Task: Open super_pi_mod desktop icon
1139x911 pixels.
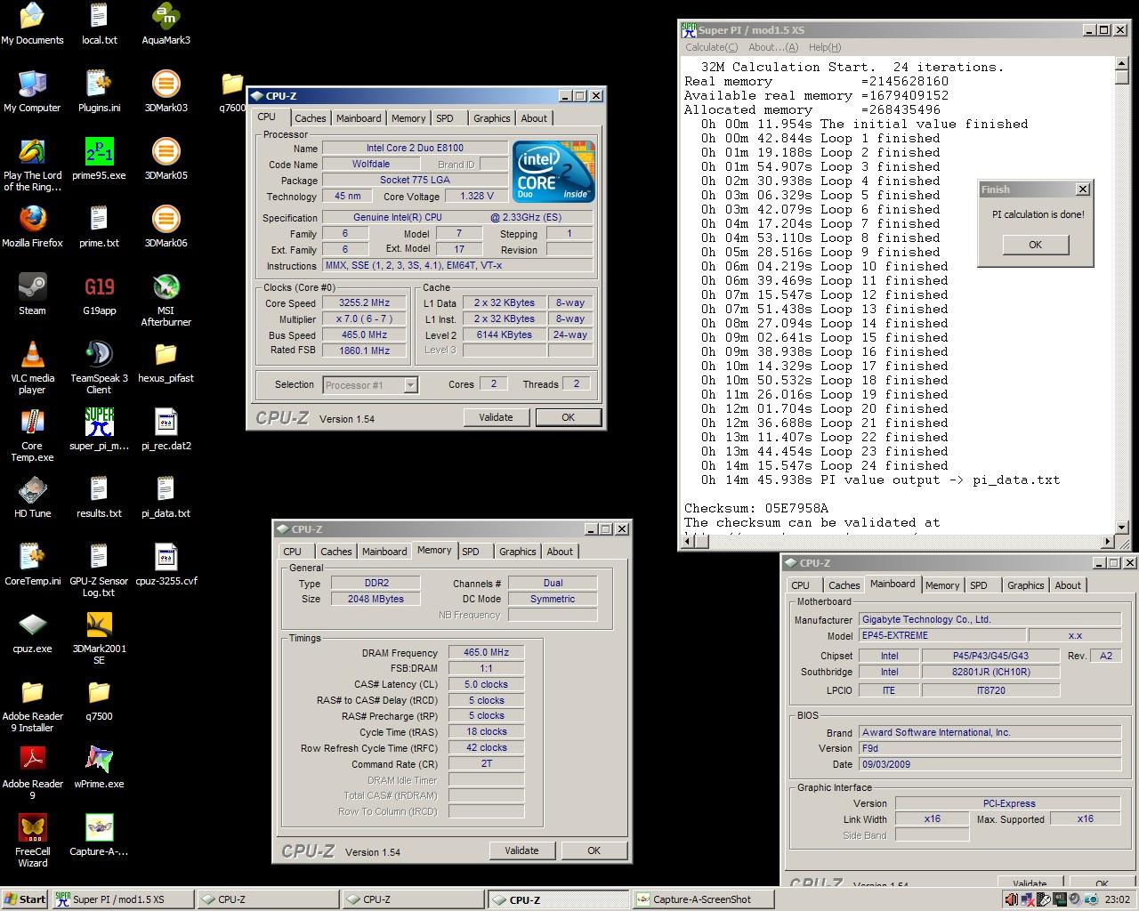Action: point(99,430)
